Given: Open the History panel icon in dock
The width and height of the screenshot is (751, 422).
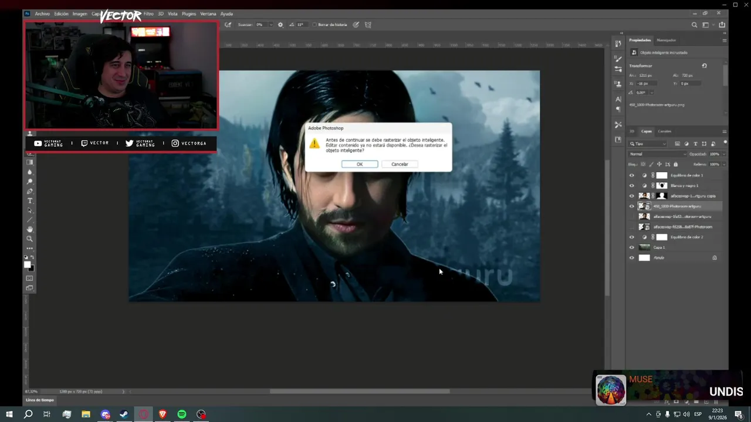Looking at the screenshot, I should (x=618, y=44).
